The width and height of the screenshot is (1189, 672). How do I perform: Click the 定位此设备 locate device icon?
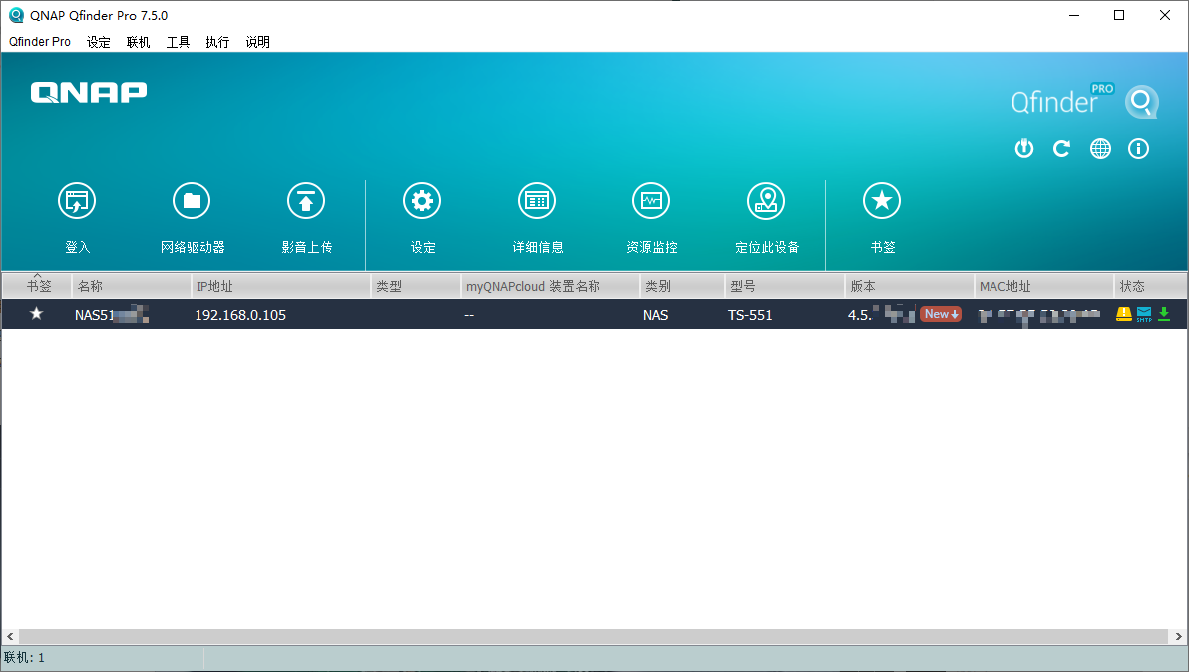(x=766, y=201)
